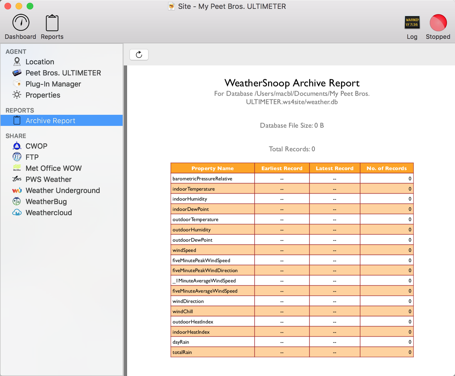Click the Earliest Record column header

[x=282, y=168]
